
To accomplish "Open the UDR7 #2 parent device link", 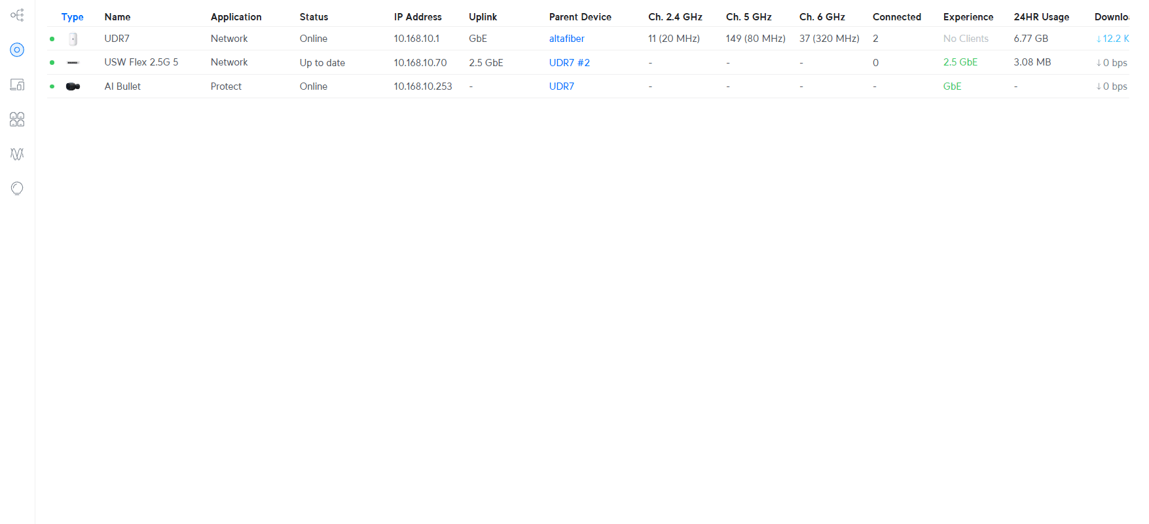I will click(x=570, y=63).
